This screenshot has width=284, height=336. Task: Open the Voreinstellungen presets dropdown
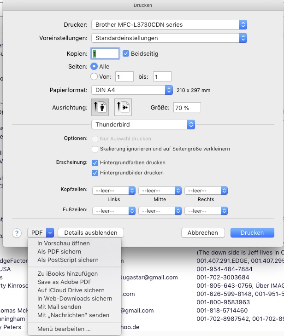[x=169, y=38]
